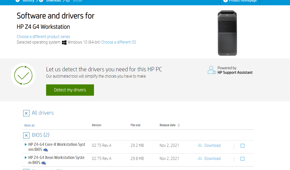Image resolution: width=290 pixels, height=170 pixels.
Task: Click the 29.2 MB file size
Action: tap(137, 145)
